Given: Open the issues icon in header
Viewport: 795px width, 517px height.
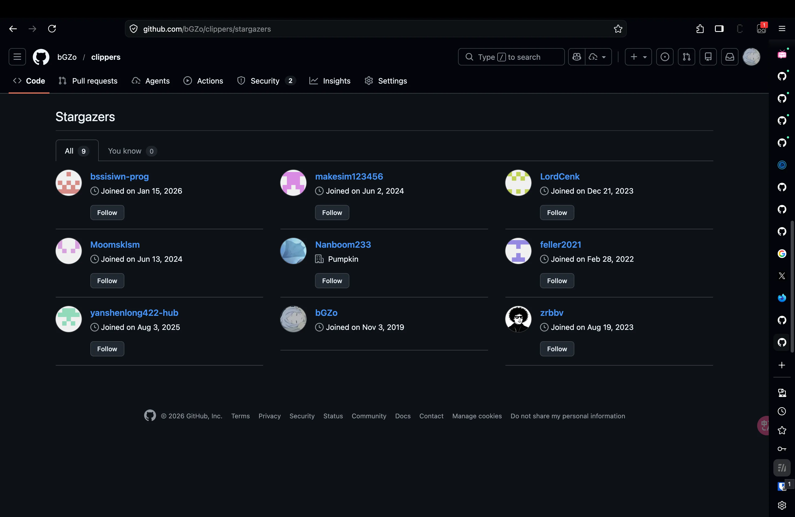Looking at the screenshot, I should (665, 57).
